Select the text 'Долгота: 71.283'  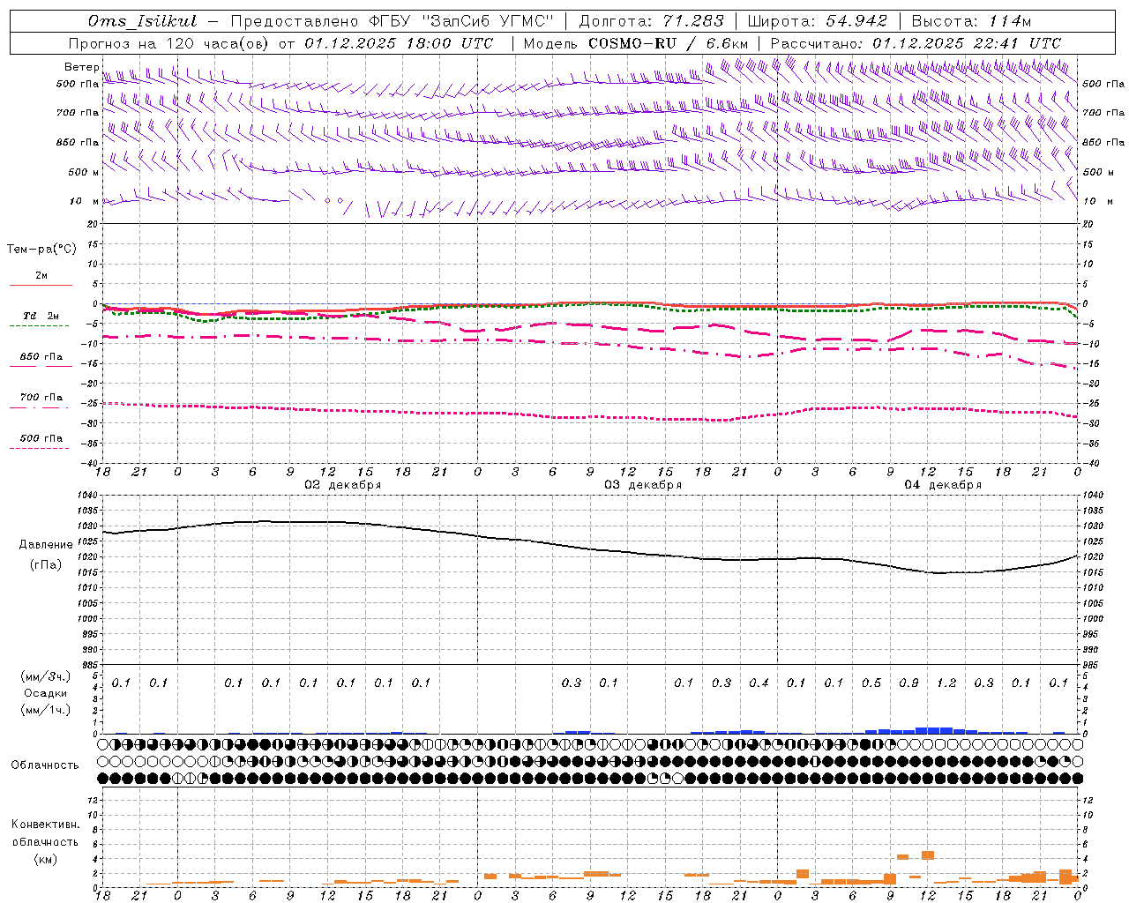651,21
